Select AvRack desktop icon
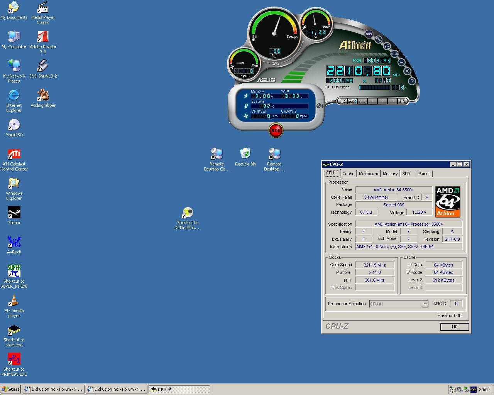494x395 pixels. click(x=14, y=245)
